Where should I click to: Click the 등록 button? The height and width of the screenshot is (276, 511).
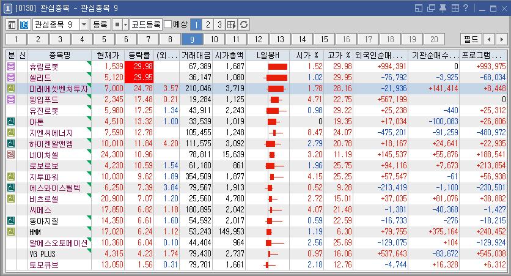pos(100,25)
